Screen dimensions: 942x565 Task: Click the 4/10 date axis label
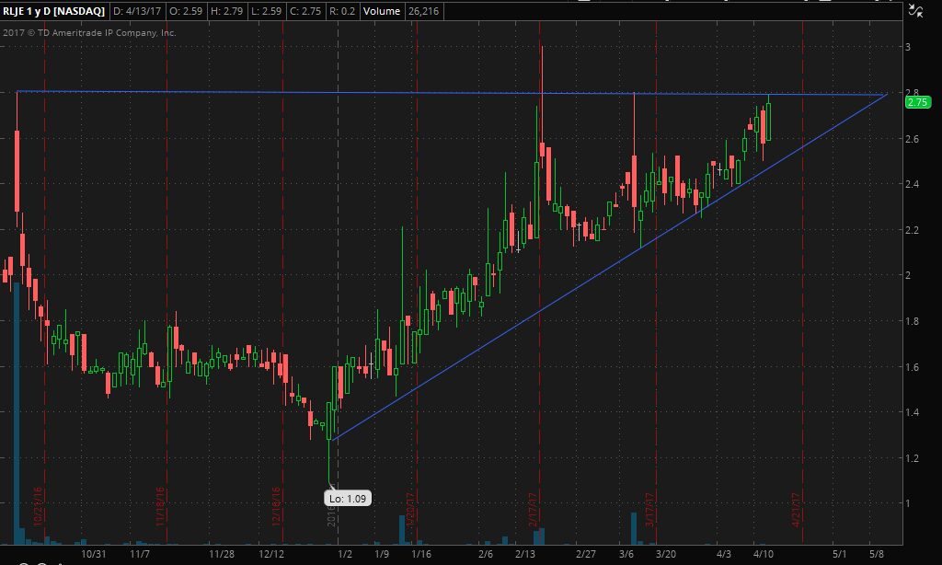click(764, 554)
